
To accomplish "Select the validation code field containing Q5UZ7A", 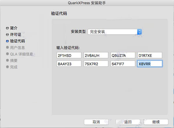I will [123, 55].
